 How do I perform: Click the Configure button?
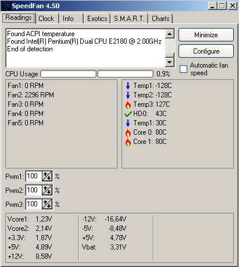click(206, 51)
